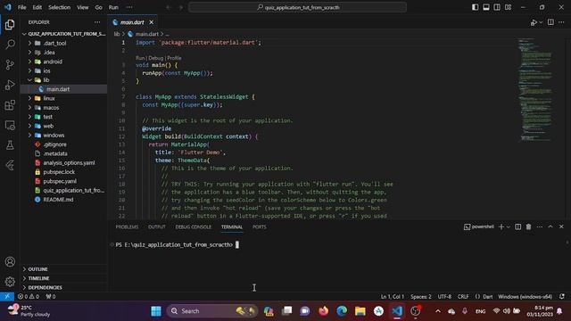Open terminal panel More Actions ellipsis
The width and height of the screenshot is (571, 321).
pos(539,226)
